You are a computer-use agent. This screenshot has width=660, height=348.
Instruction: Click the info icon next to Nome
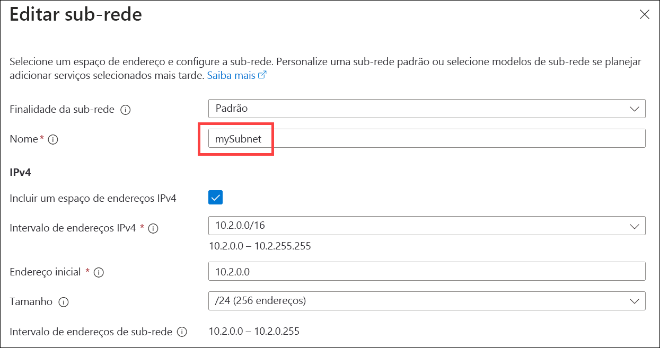(x=52, y=139)
